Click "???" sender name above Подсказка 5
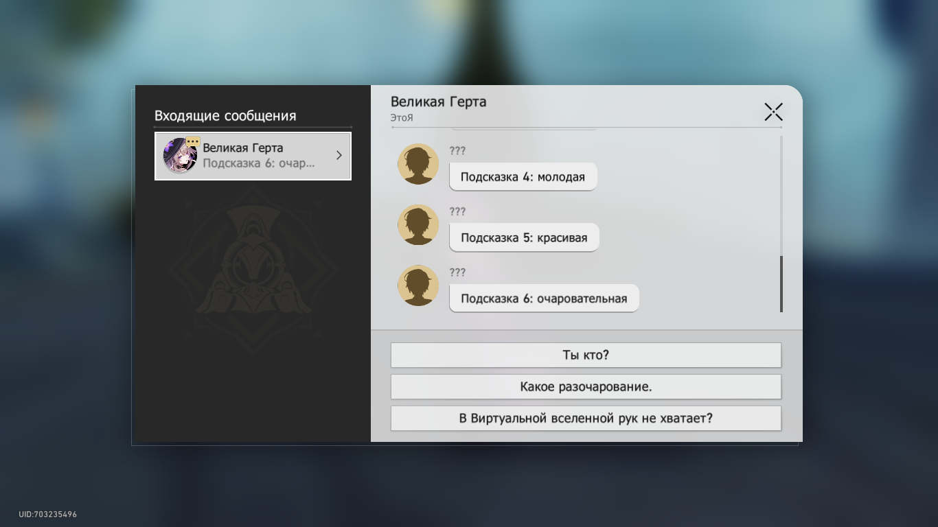938x527 pixels. click(x=457, y=211)
